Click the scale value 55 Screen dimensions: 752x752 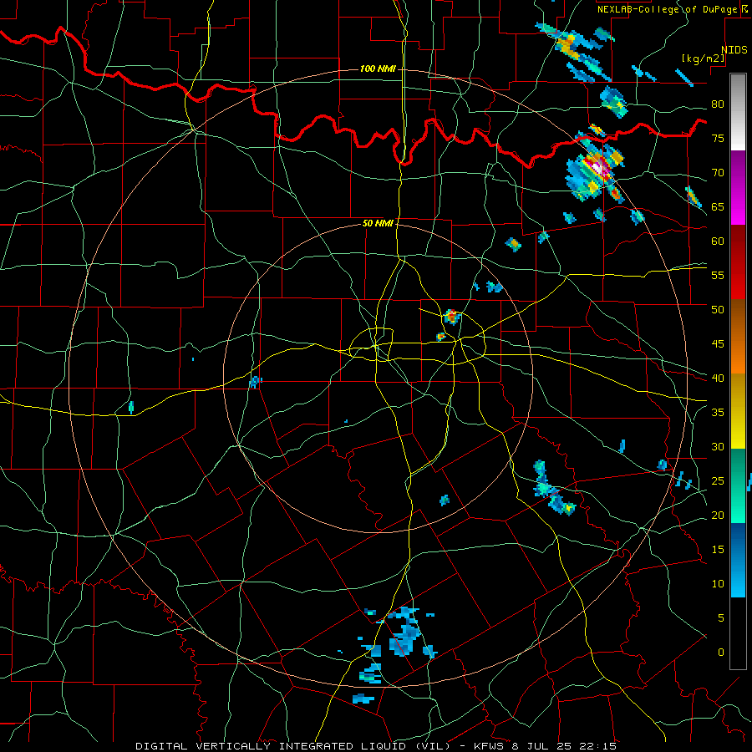[718, 275]
